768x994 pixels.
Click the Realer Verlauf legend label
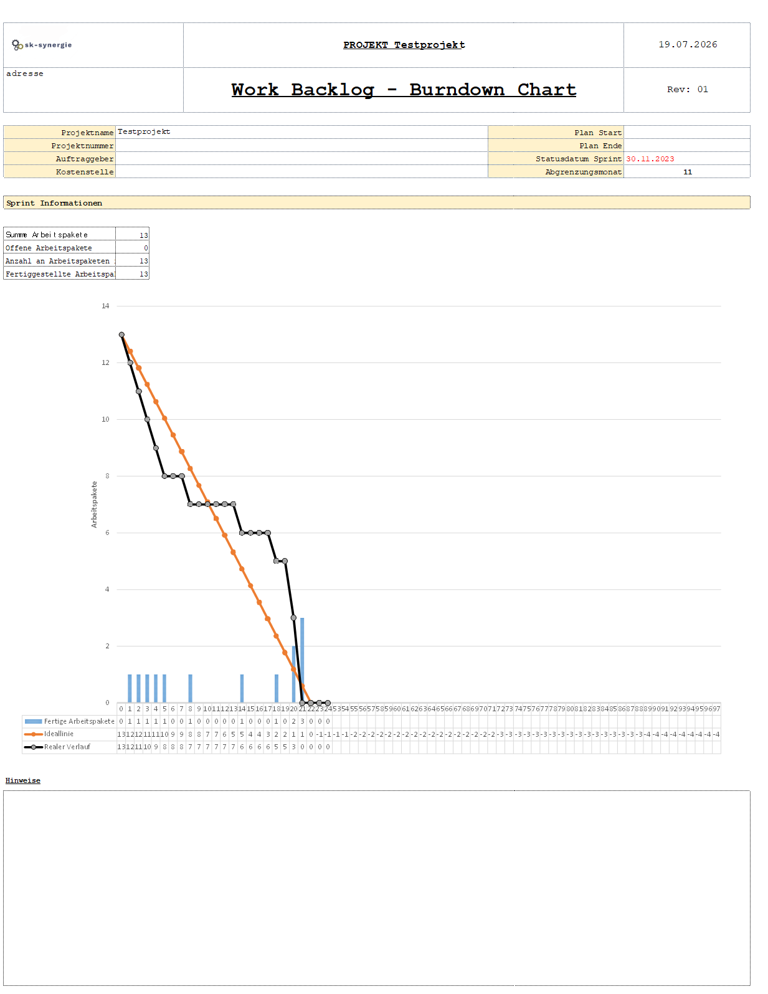point(67,747)
